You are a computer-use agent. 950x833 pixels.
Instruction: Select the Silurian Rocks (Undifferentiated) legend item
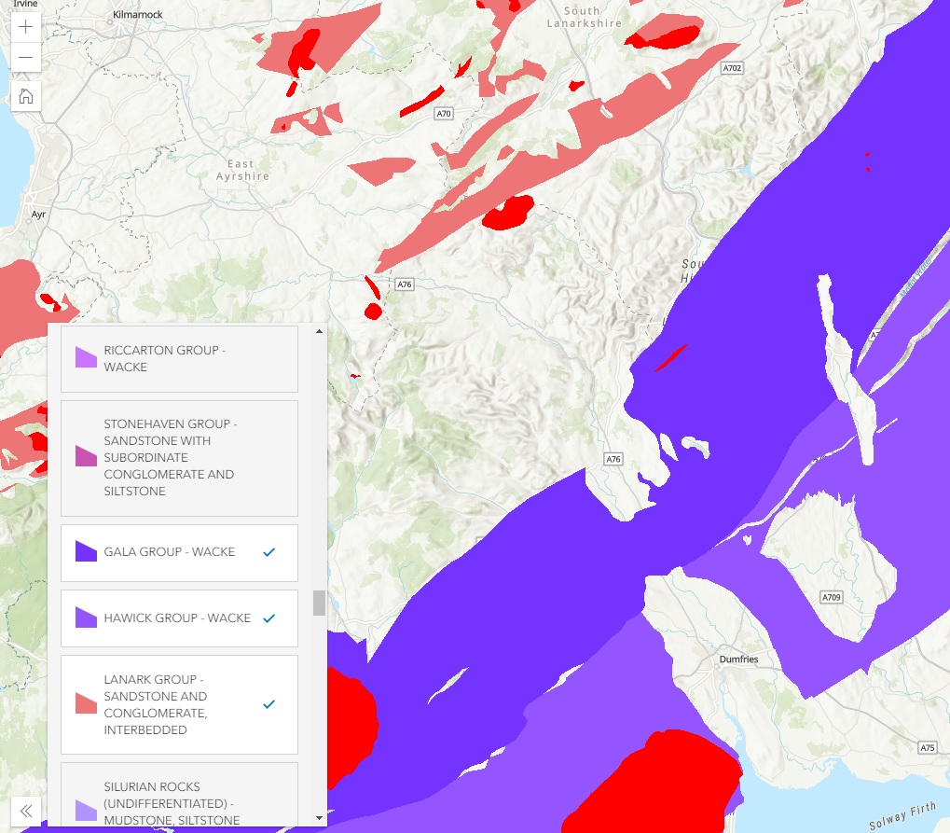(x=179, y=795)
